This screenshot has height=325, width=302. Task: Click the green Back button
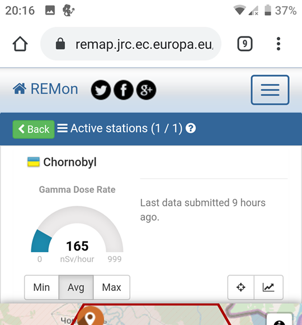click(x=34, y=129)
